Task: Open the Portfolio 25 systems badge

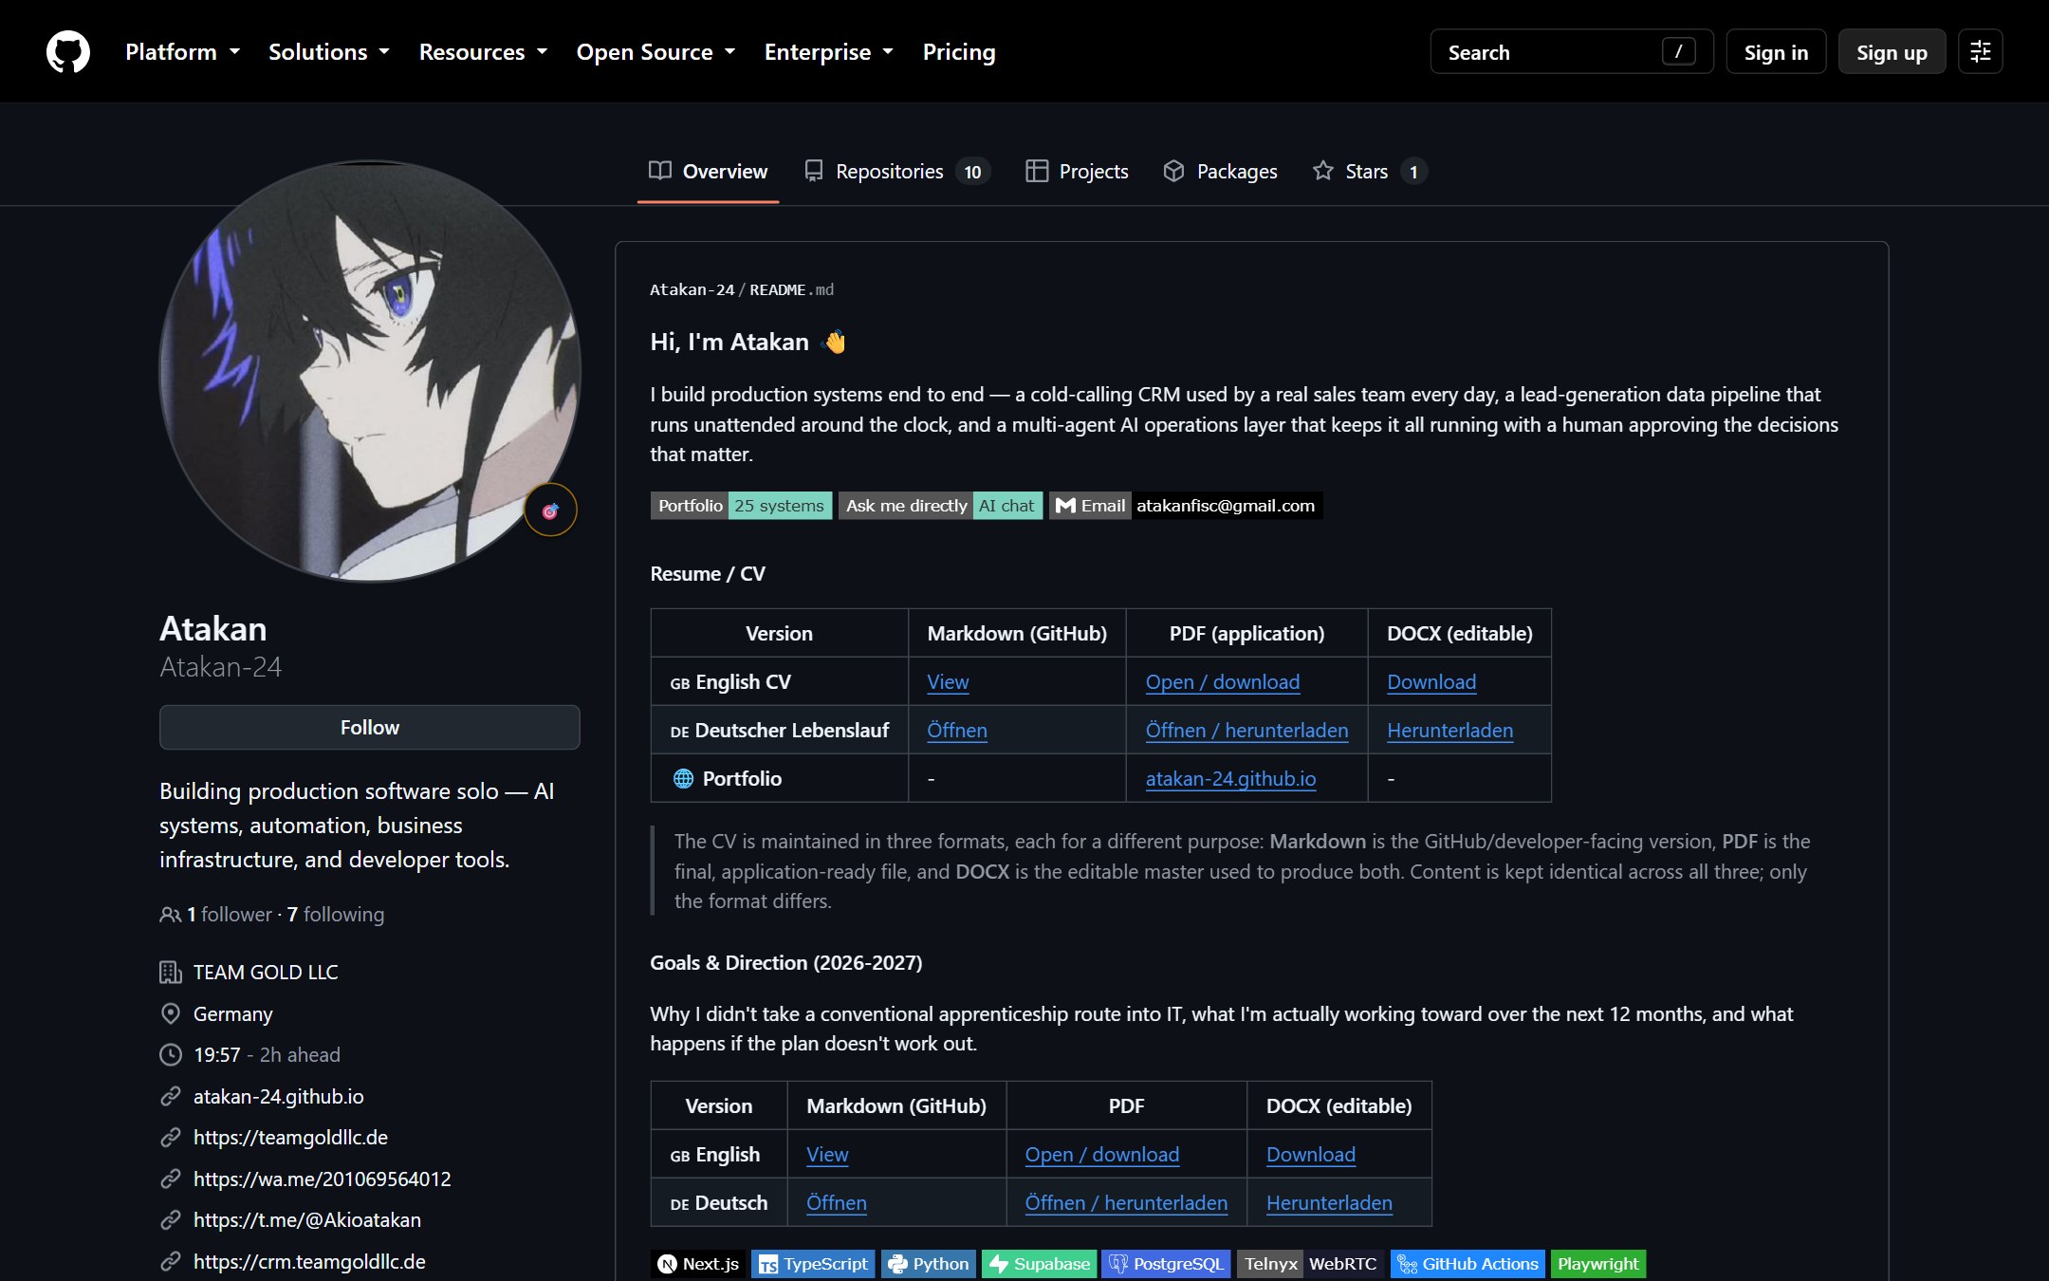Action: tap(741, 506)
